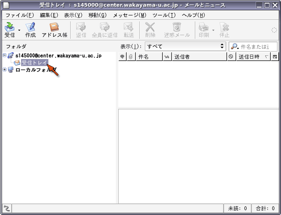This screenshot has height=215, width=281.
Task: Click the read-status glasses column header
Action: point(167,57)
